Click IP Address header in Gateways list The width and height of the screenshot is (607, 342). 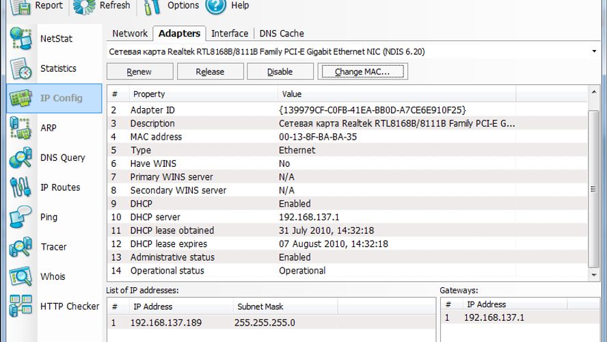pyautogui.click(x=515, y=304)
